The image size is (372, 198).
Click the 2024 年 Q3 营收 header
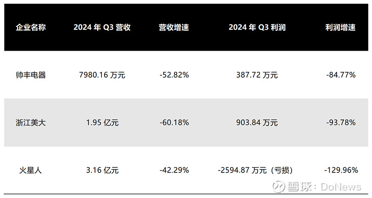pyautogui.click(x=102, y=27)
